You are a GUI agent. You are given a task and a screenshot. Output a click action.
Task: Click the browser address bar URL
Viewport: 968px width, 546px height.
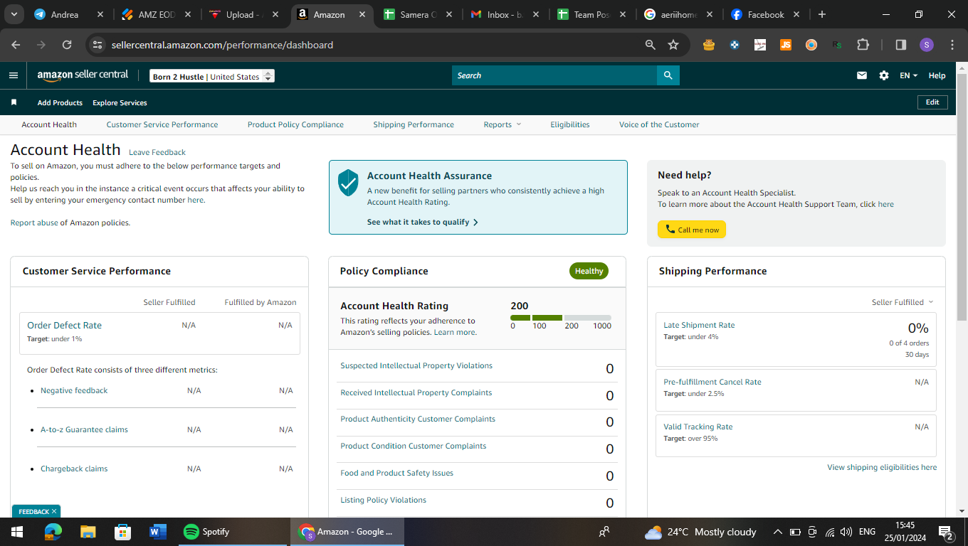coord(222,45)
